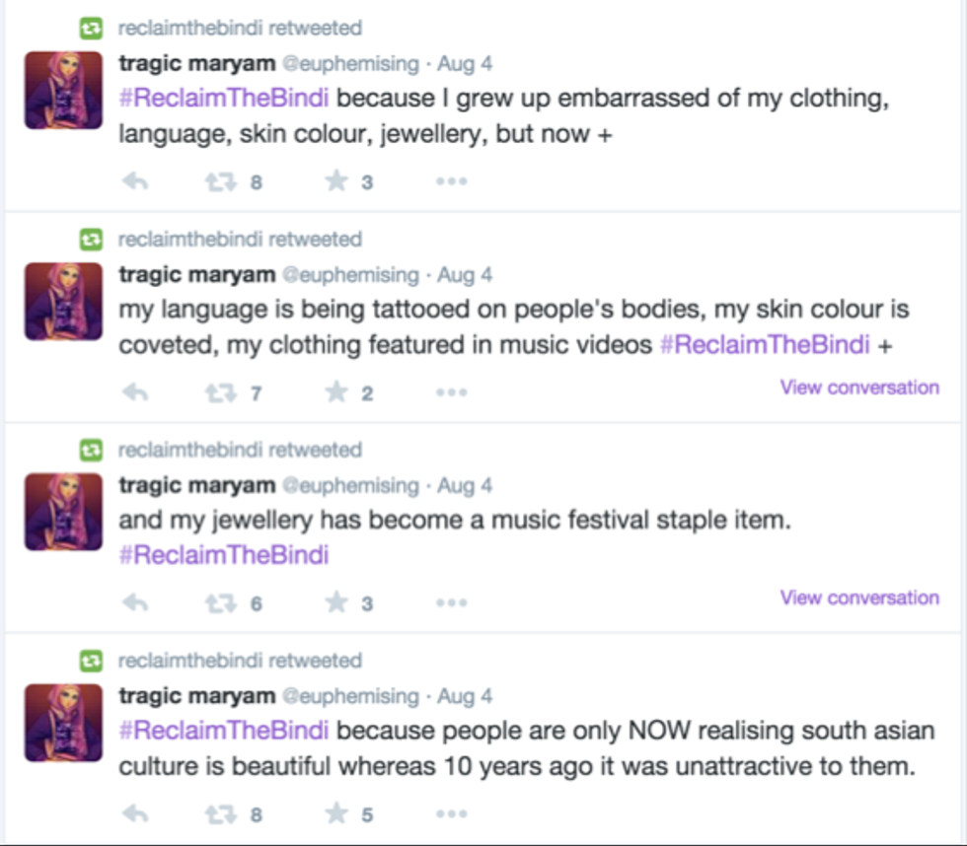View conversation for tattooed language tweet

(x=859, y=388)
